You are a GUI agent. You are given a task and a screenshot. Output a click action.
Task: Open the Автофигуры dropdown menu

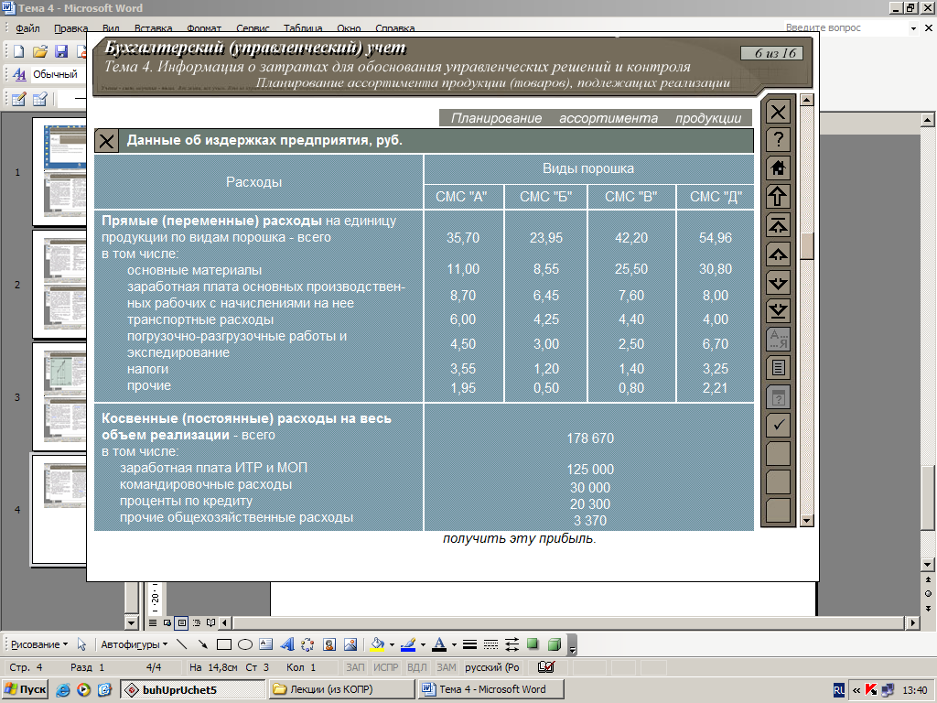[x=134, y=644]
